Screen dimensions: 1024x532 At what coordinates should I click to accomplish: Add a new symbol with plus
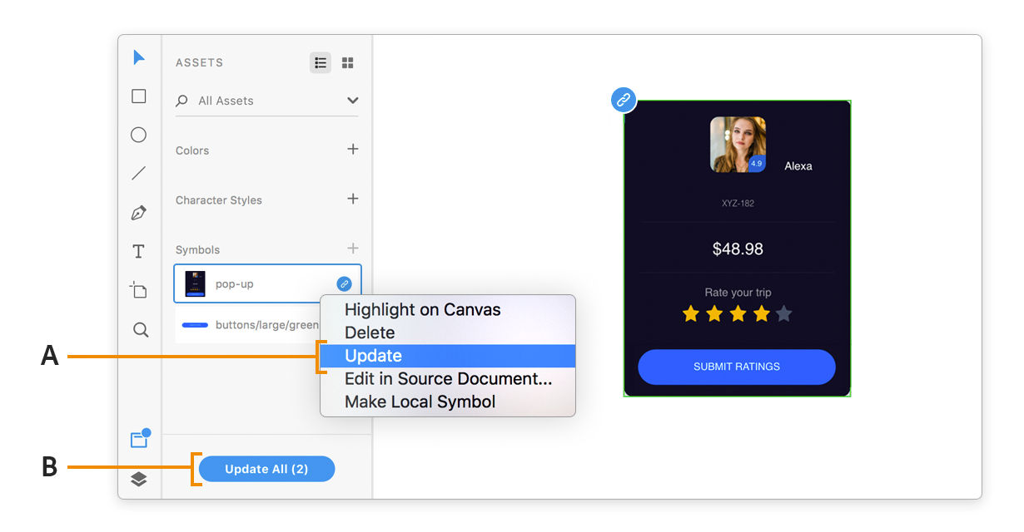pyautogui.click(x=353, y=249)
